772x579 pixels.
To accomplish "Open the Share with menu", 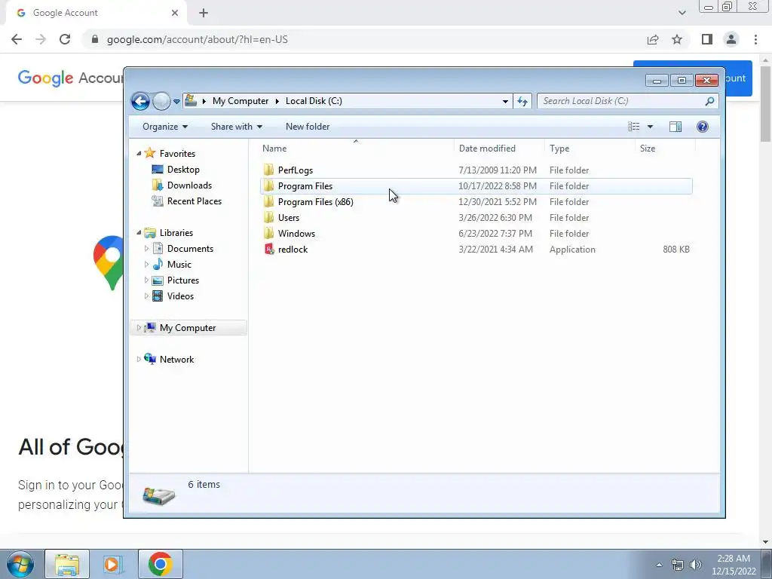I will (x=236, y=127).
